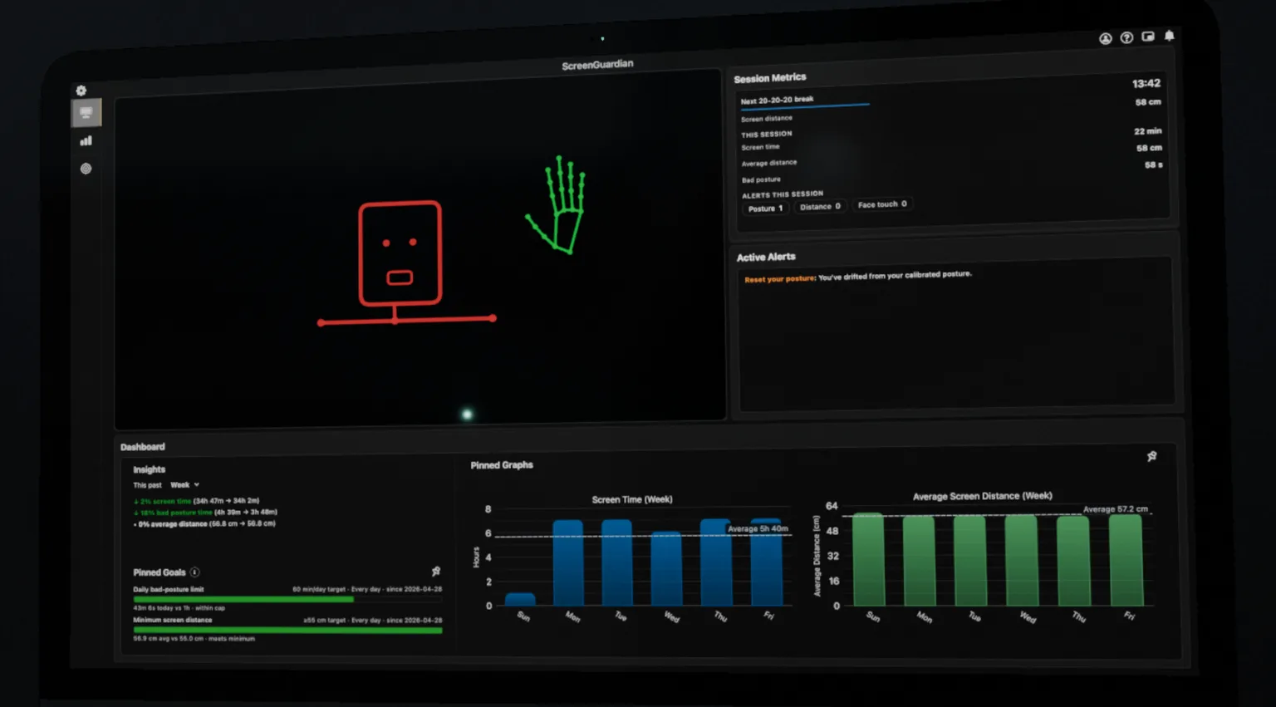The image size is (1276, 707).
Task: Click the 43m 6s today vs 1h status
Action: click(179, 608)
